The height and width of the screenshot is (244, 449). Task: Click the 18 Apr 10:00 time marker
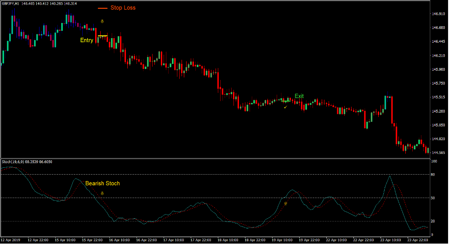click(227, 240)
